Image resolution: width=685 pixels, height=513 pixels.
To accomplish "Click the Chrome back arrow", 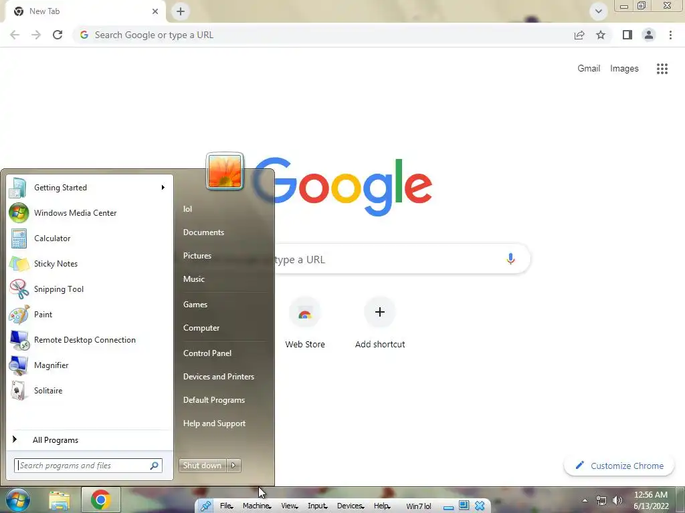I will [x=15, y=35].
